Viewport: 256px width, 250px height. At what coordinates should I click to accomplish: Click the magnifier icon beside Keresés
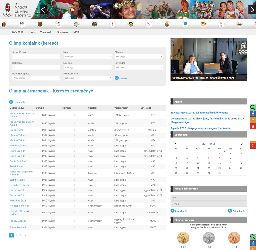(x=116, y=78)
